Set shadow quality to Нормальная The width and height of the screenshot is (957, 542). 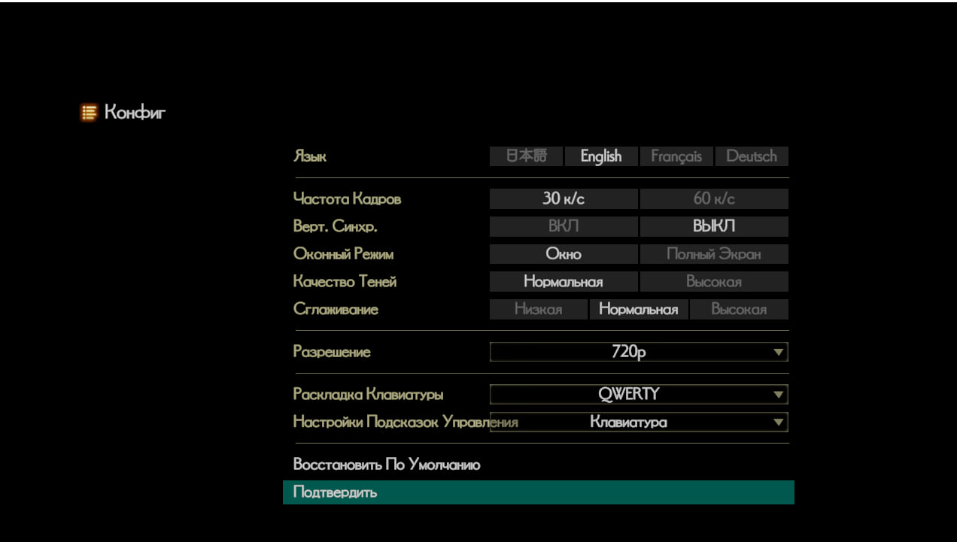564,282
